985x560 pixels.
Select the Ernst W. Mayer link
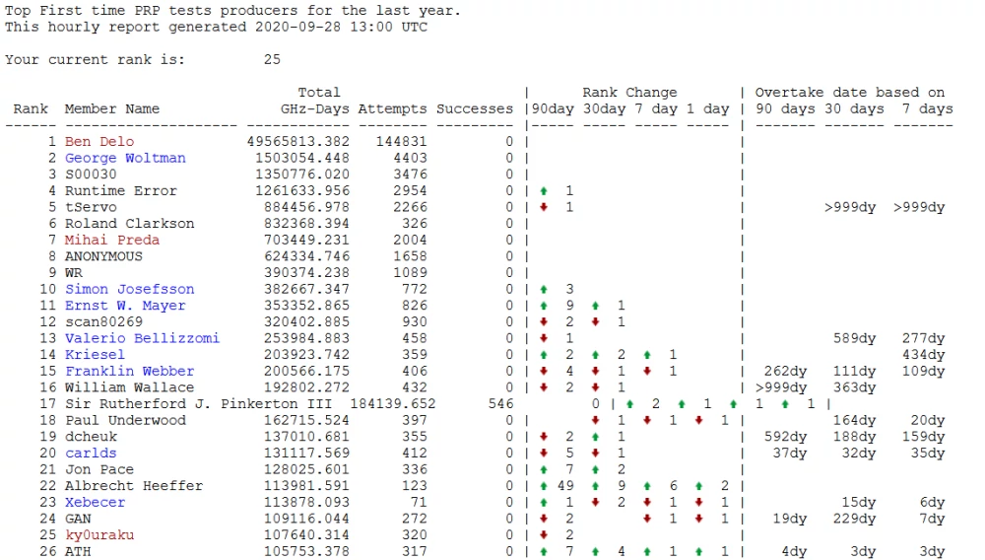click(125, 306)
